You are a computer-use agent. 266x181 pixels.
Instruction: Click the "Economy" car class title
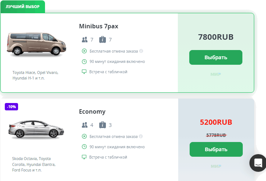92,112
